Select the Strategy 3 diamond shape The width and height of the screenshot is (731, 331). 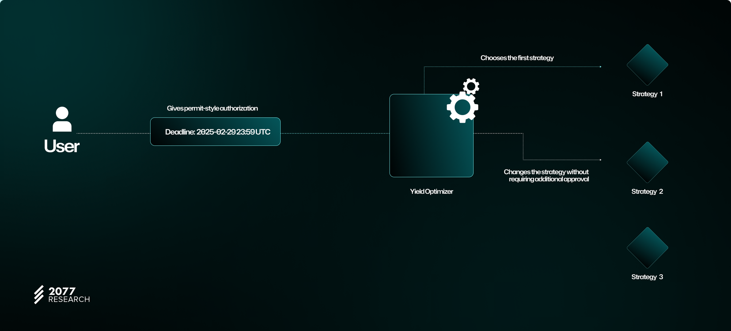[647, 248]
